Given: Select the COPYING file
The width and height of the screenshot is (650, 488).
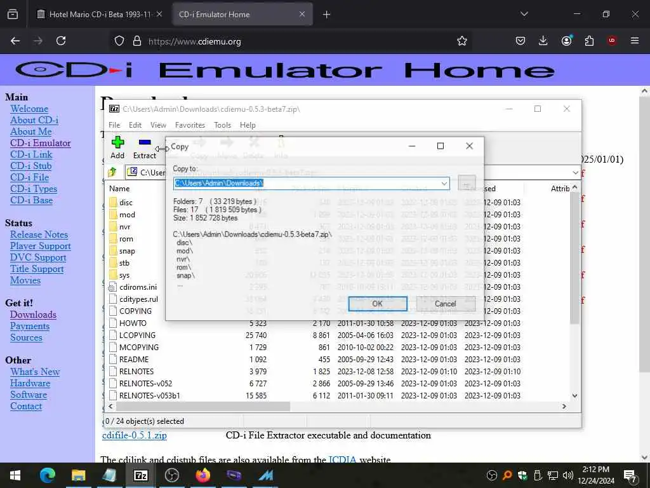Looking at the screenshot, I should (x=135, y=311).
